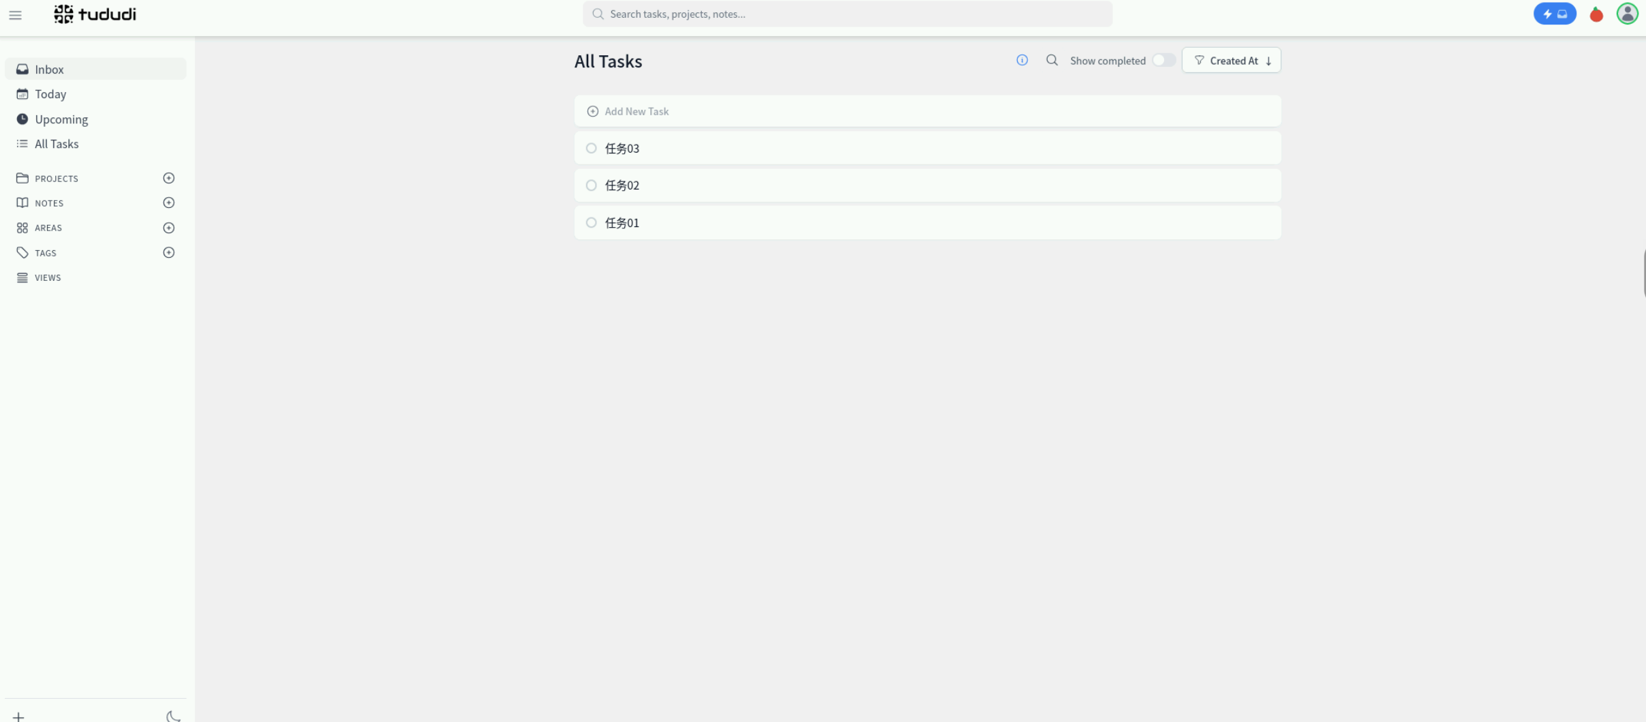Screen dimensions: 1646x722
Task: Click the bottom-left plus create button
Action: tap(18, 717)
